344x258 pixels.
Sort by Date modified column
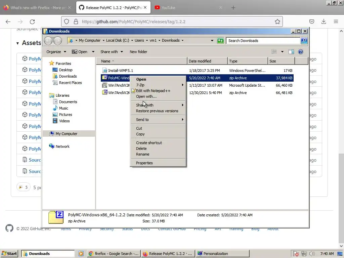tap(207, 61)
